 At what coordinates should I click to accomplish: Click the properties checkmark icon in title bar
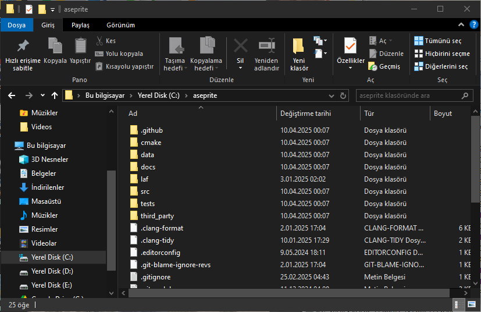pos(29,9)
